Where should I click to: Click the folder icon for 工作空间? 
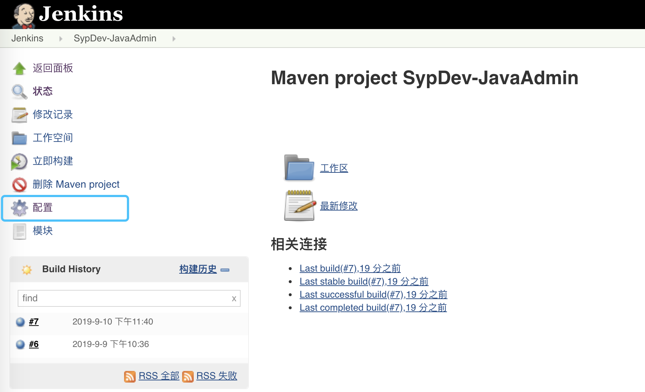[19, 138]
